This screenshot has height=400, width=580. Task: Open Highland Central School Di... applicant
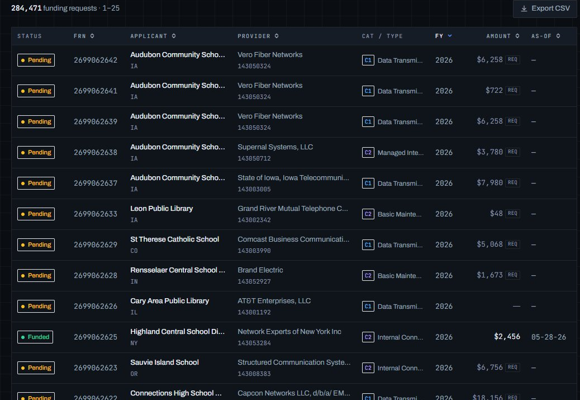point(177,332)
